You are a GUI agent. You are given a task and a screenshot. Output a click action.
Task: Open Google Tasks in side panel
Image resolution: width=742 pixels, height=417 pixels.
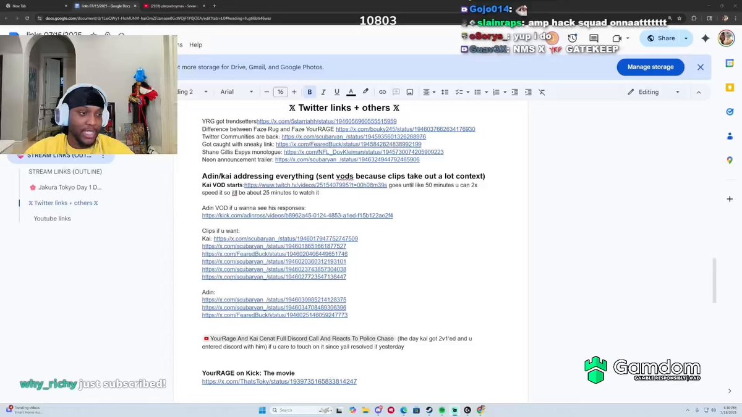[730, 112]
